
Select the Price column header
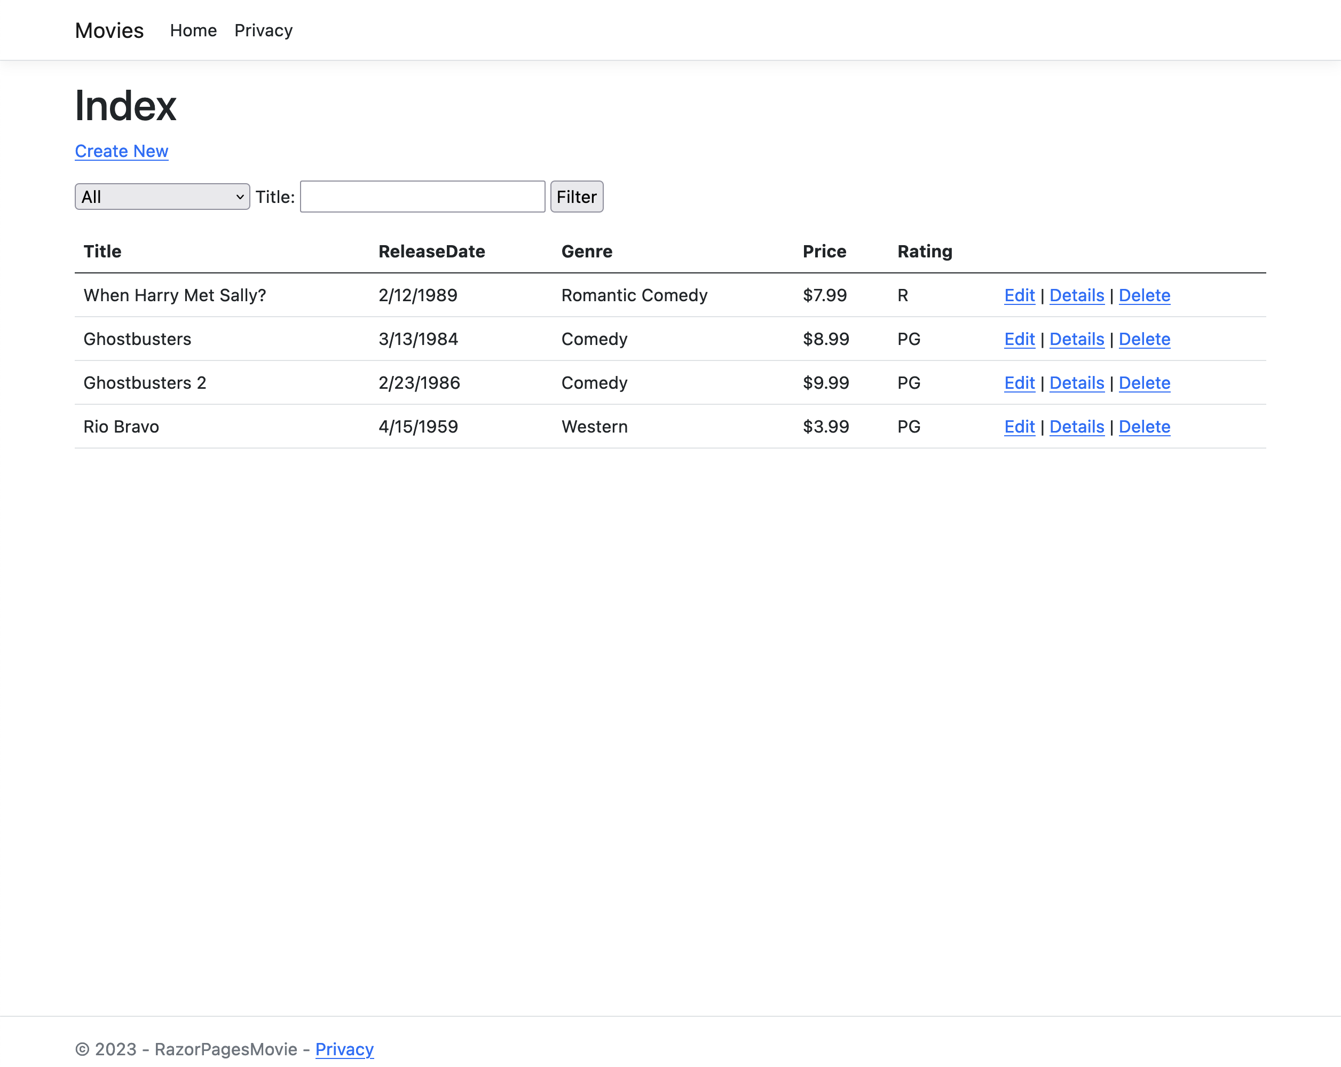(824, 252)
